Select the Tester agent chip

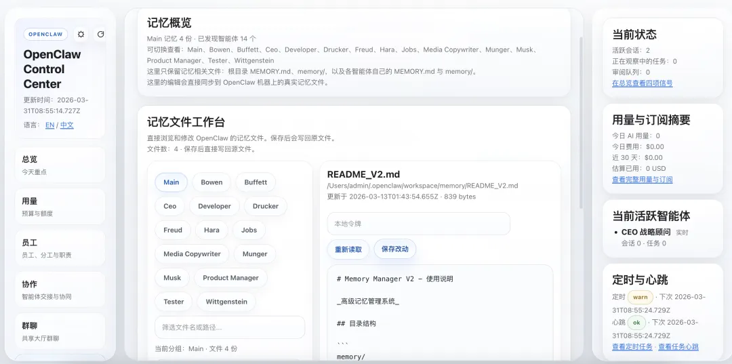[x=174, y=302]
